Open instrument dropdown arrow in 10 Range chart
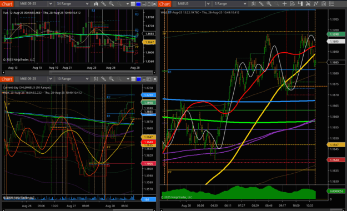Viewport: 347px width, 211px height. (x=51, y=79)
